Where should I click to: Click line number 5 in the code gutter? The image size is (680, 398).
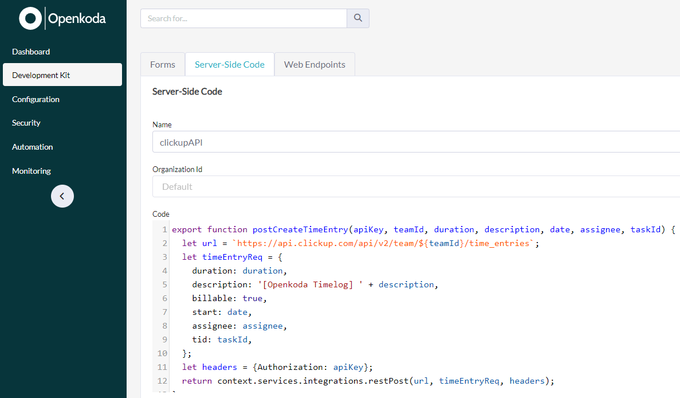164,284
